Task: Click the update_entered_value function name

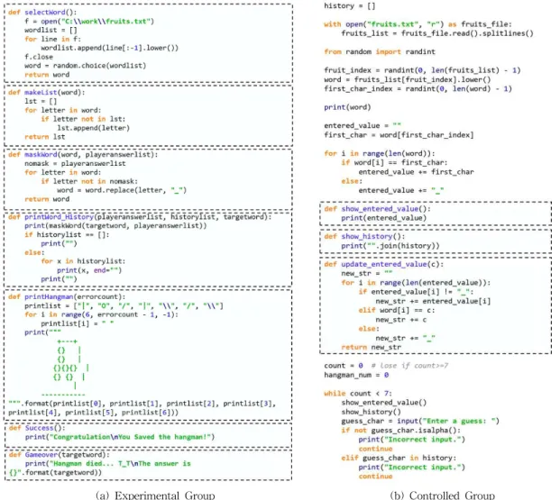Action: click(x=384, y=264)
